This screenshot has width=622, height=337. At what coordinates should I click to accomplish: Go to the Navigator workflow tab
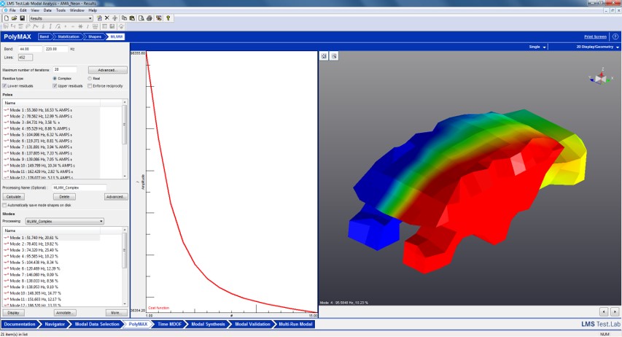tap(55, 325)
